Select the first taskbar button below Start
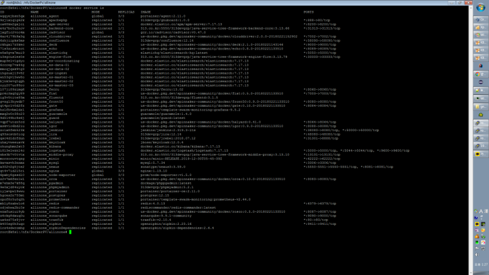 pos(479,19)
